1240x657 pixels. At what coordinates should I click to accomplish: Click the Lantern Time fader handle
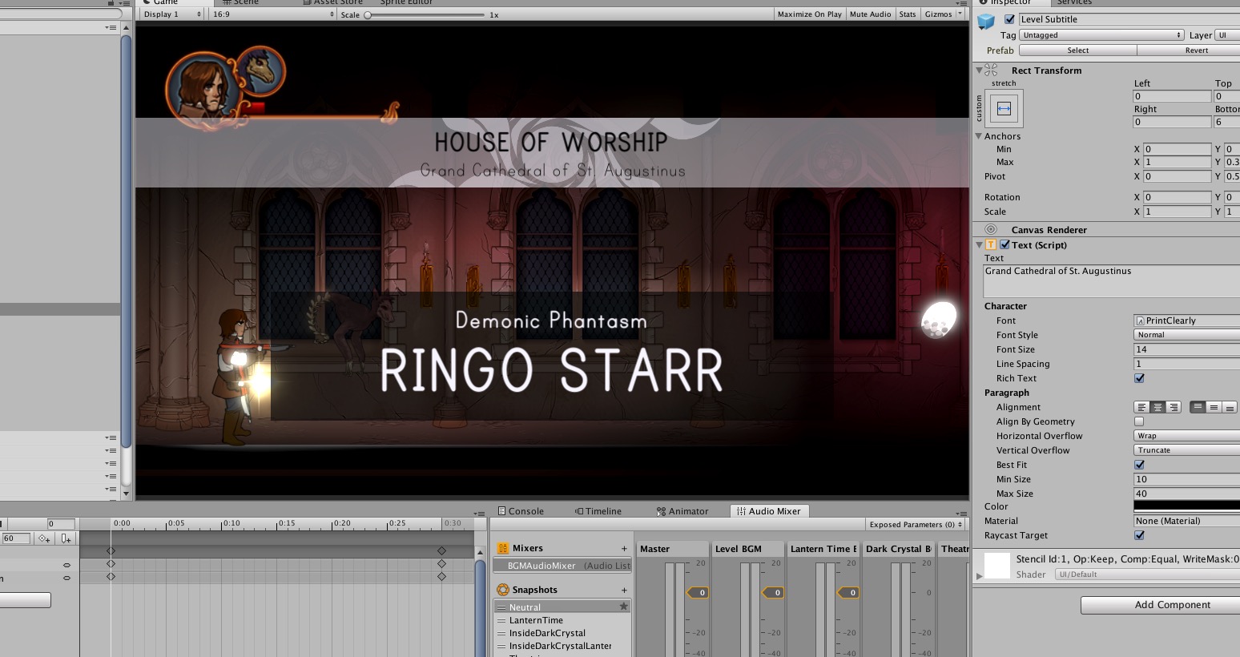[848, 593]
